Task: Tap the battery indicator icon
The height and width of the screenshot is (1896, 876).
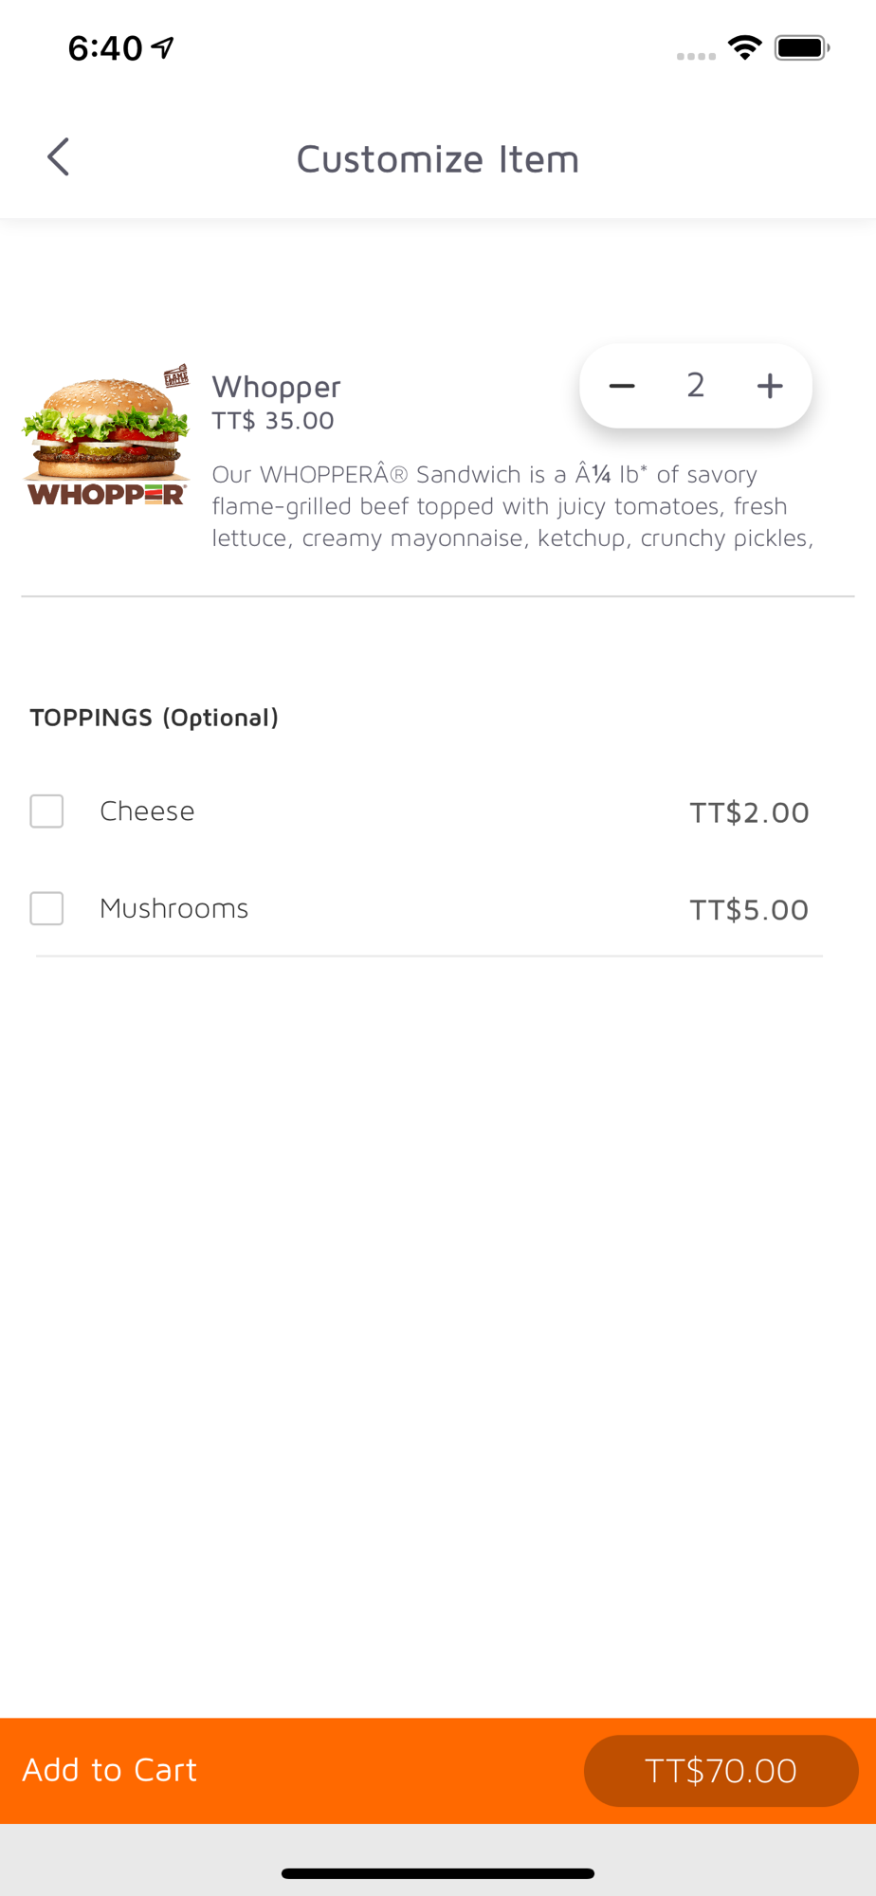Action: [802, 47]
